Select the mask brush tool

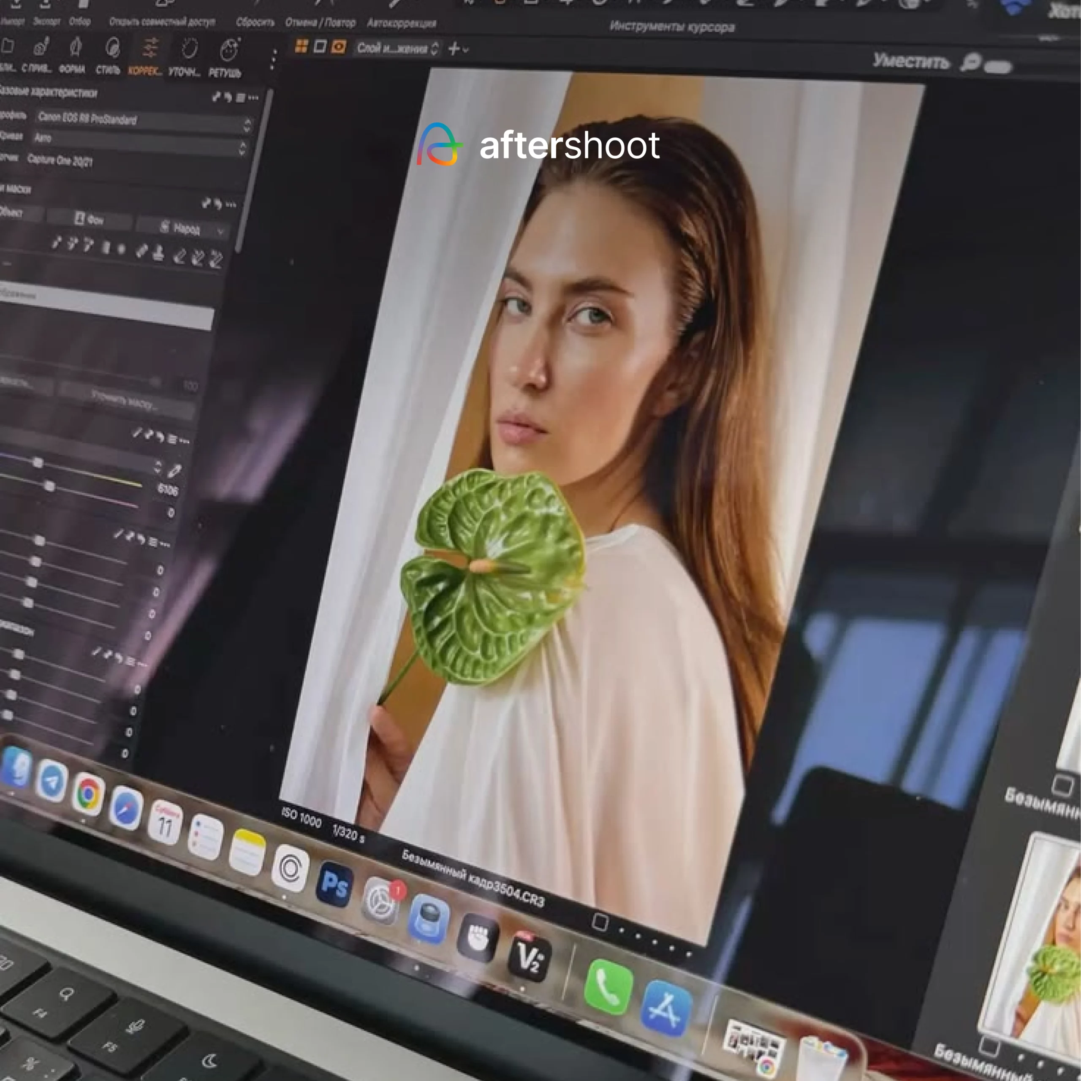[x=57, y=243]
